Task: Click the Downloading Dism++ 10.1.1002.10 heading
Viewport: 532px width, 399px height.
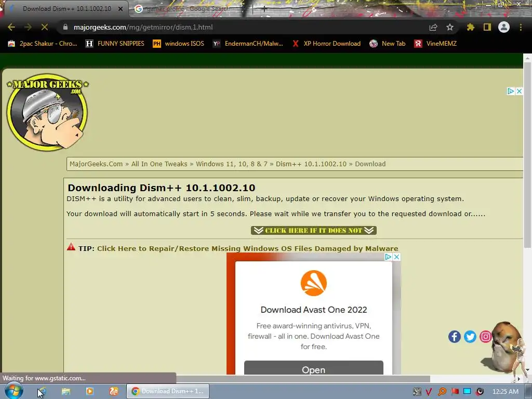Action: (x=162, y=188)
